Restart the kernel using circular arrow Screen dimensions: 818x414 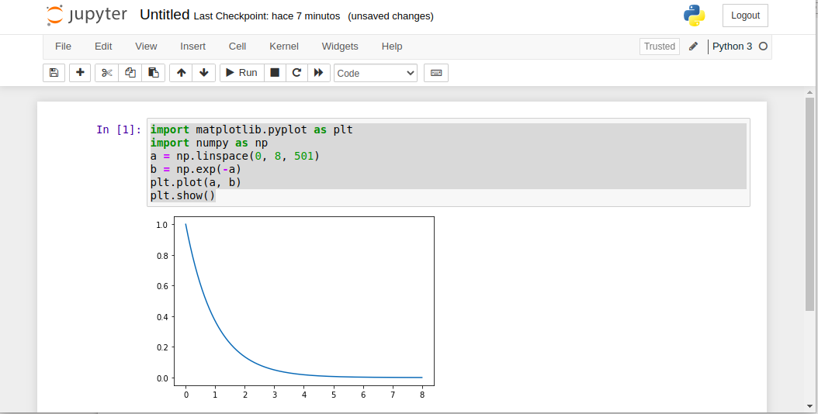pos(296,73)
